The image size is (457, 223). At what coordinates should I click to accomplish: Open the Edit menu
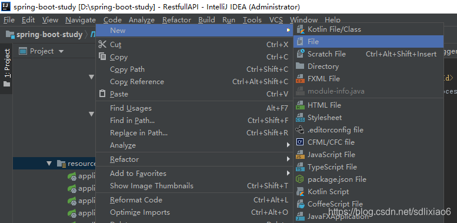pos(28,20)
